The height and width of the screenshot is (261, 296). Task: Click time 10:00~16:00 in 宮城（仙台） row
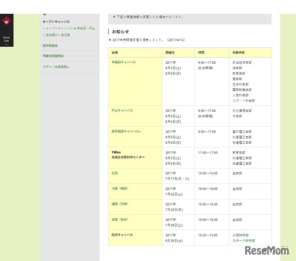(x=208, y=220)
